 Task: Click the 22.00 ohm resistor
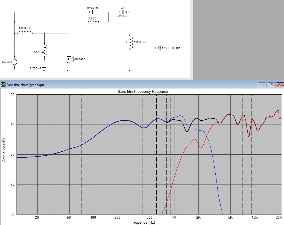pos(93,22)
